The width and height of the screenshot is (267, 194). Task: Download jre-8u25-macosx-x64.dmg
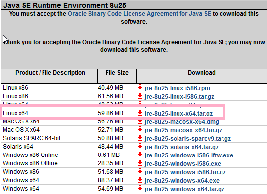click(x=181, y=122)
